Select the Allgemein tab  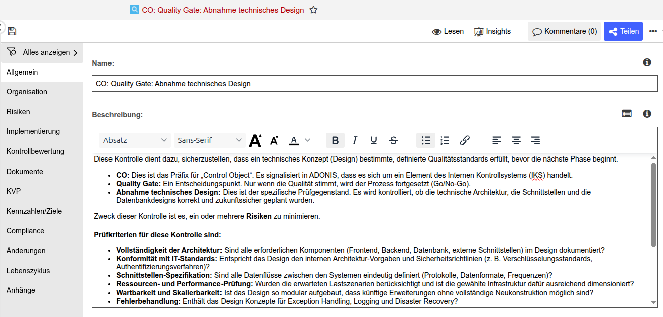(x=42, y=72)
